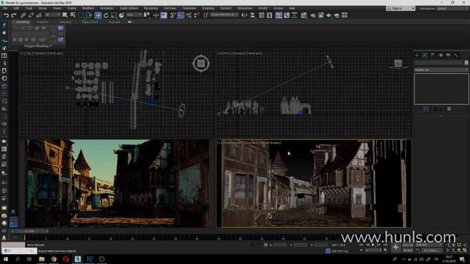Toggle the Ribbon display button
The width and height of the screenshot is (470, 264).
point(279,15)
